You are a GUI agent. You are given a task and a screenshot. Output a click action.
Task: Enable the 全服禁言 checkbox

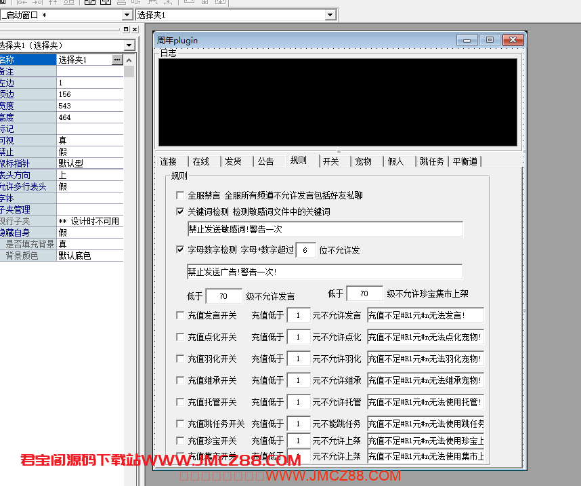tap(180, 195)
